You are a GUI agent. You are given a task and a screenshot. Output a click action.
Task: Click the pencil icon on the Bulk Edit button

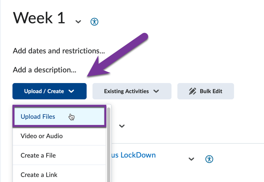tap(192, 91)
